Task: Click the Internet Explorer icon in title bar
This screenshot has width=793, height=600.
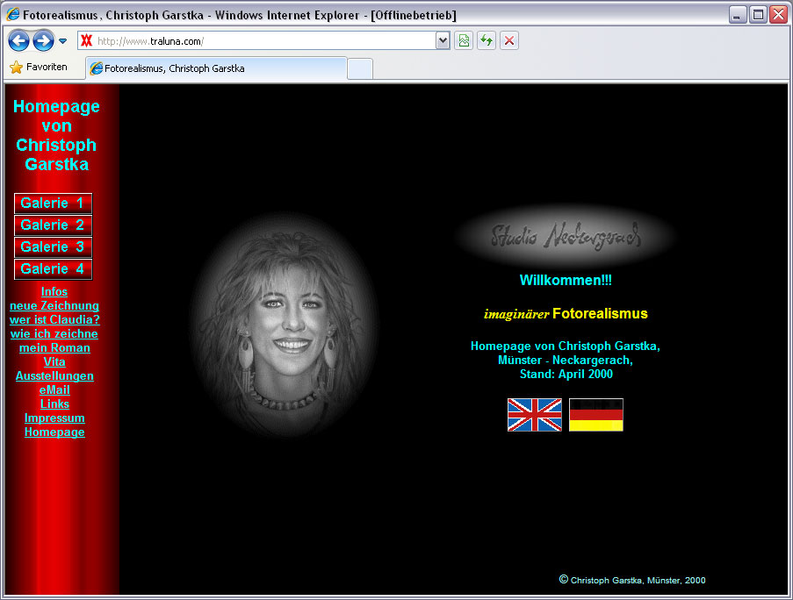Action: (12, 15)
